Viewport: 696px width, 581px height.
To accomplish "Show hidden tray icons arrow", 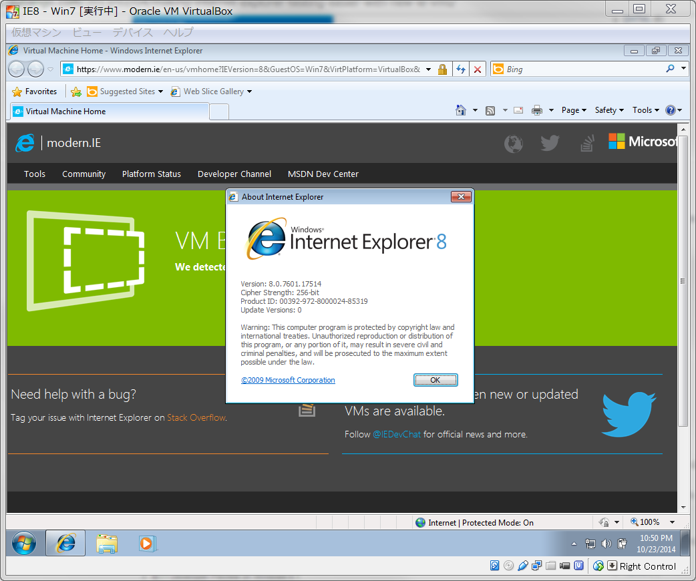I will click(x=574, y=544).
